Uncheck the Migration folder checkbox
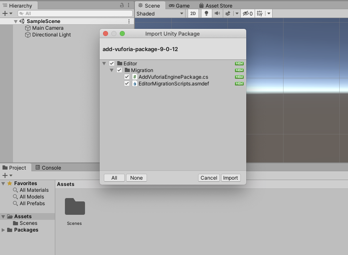Viewport: 348px width, 255px height. [119, 70]
